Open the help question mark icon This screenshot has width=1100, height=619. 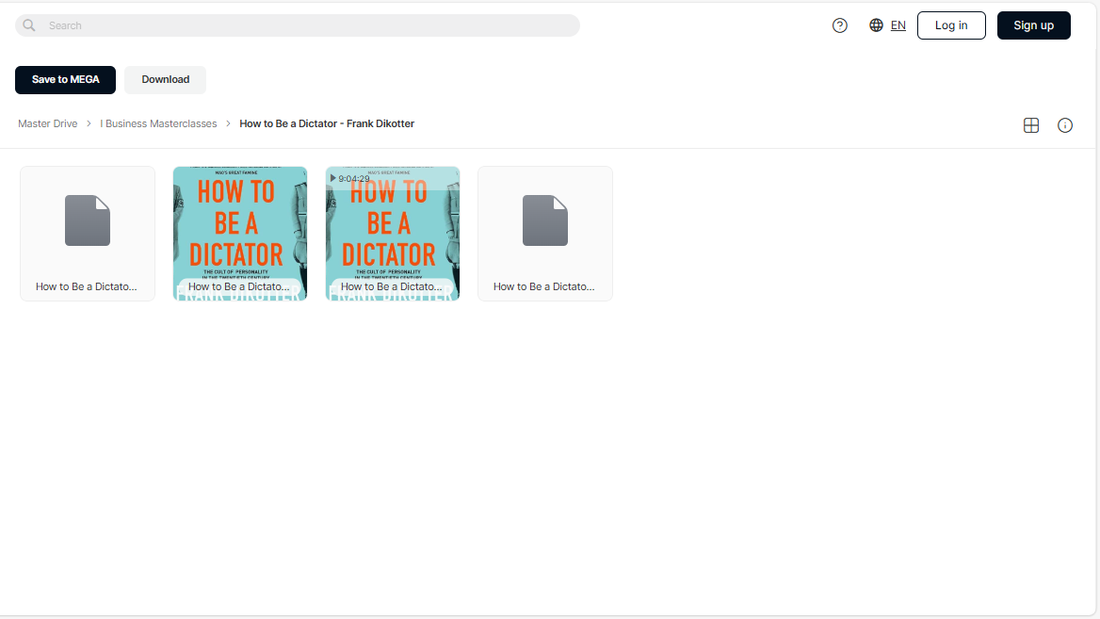coord(840,25)
